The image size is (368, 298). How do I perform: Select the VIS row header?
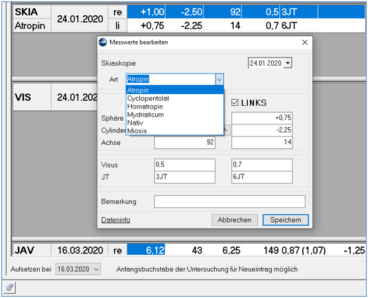tap(32, 97)
